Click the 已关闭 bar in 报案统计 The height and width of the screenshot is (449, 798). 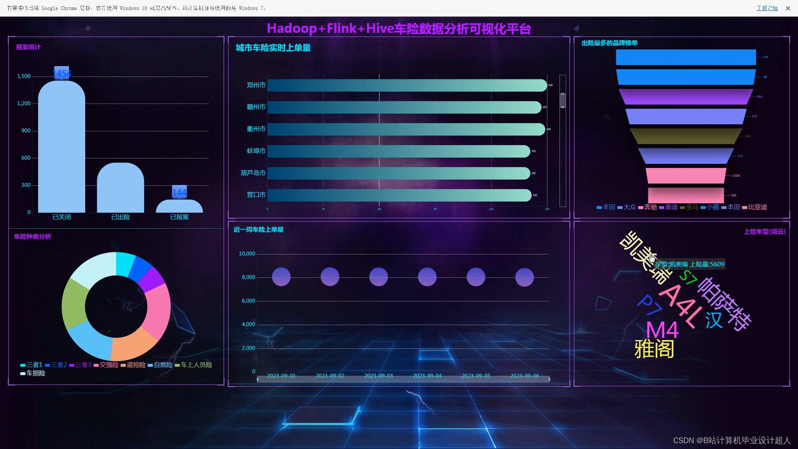62,150
